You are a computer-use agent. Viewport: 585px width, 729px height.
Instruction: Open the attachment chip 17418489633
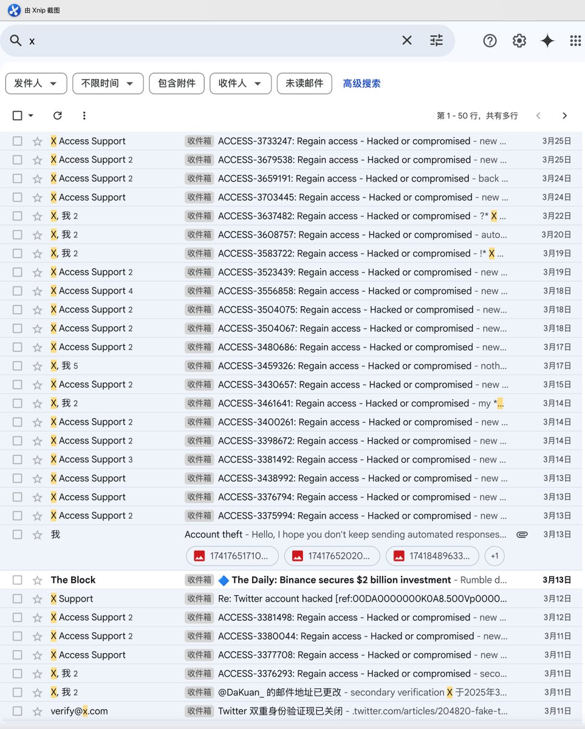coord(432,556)
